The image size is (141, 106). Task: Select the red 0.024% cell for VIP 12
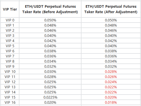111,82
